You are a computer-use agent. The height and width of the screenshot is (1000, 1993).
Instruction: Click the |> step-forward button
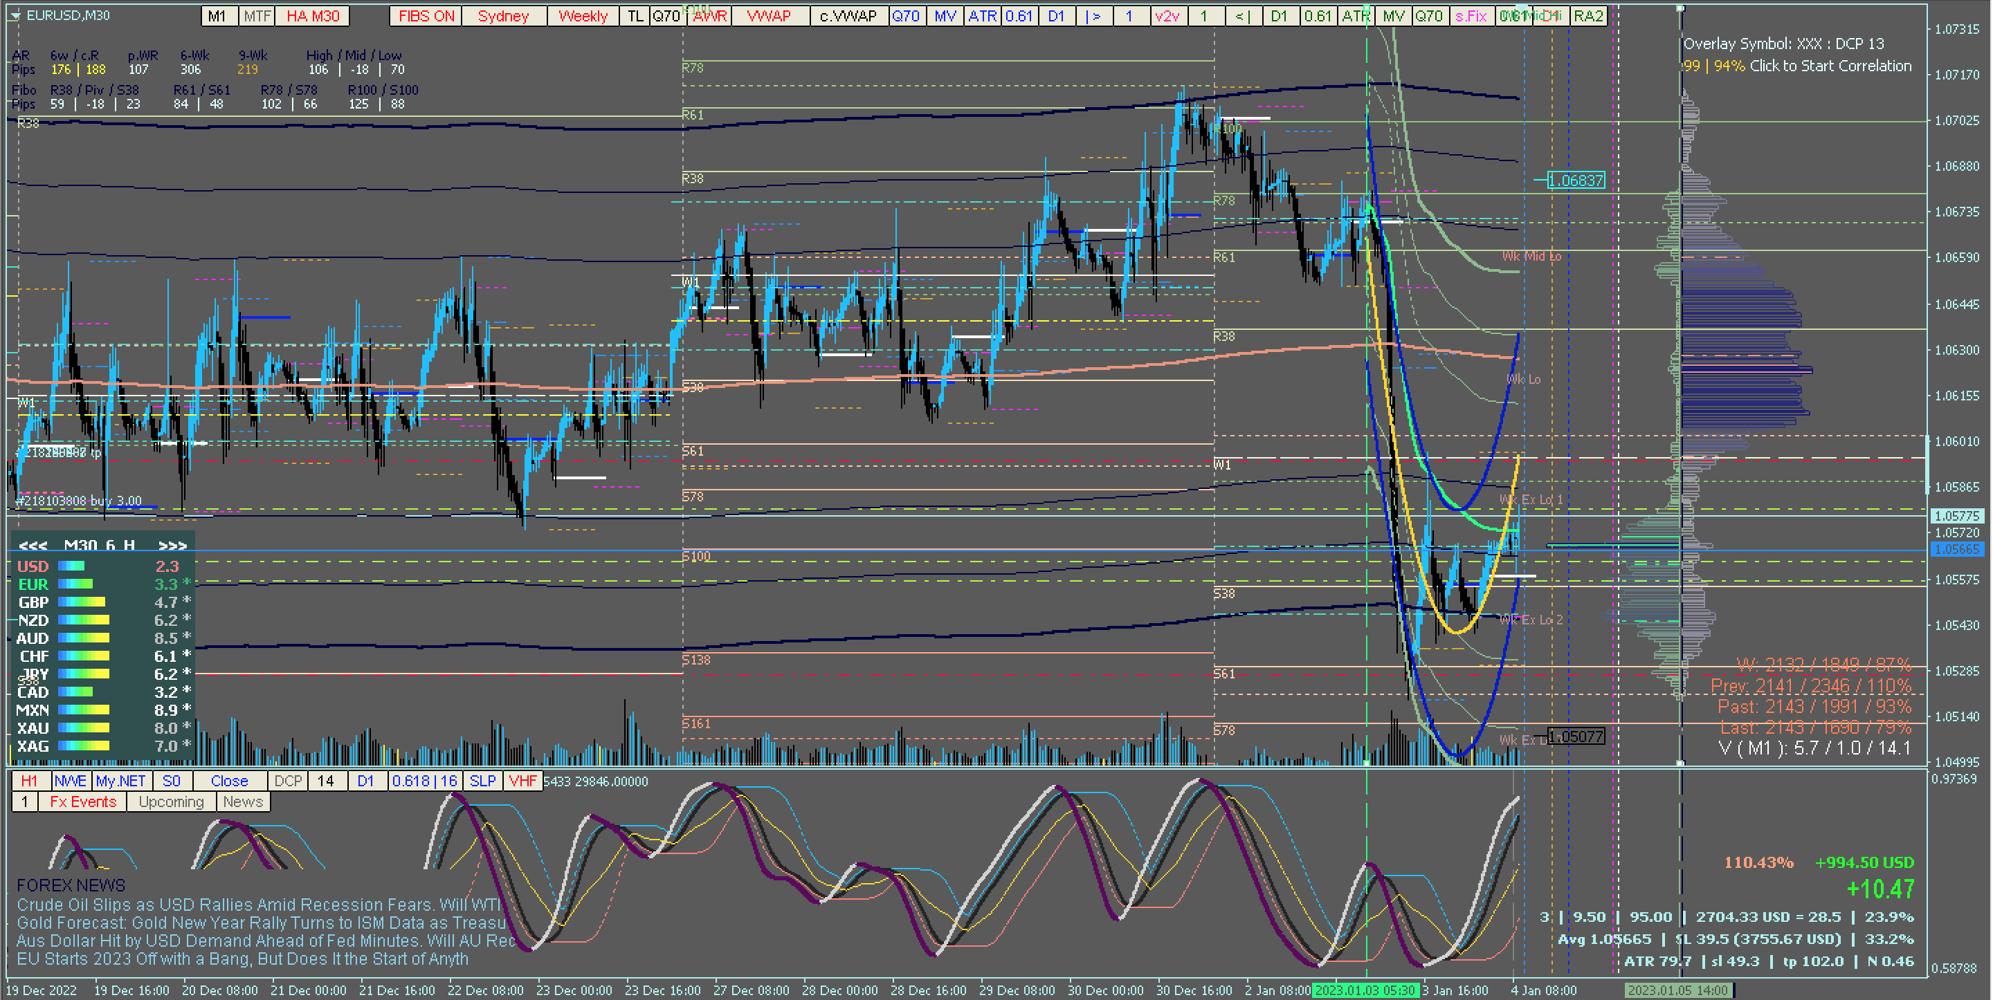pos(1093,16)
